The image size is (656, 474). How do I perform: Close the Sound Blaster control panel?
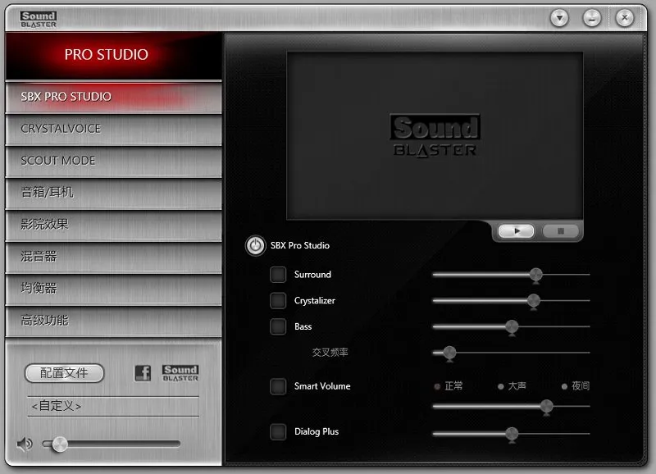click(625, 18)
